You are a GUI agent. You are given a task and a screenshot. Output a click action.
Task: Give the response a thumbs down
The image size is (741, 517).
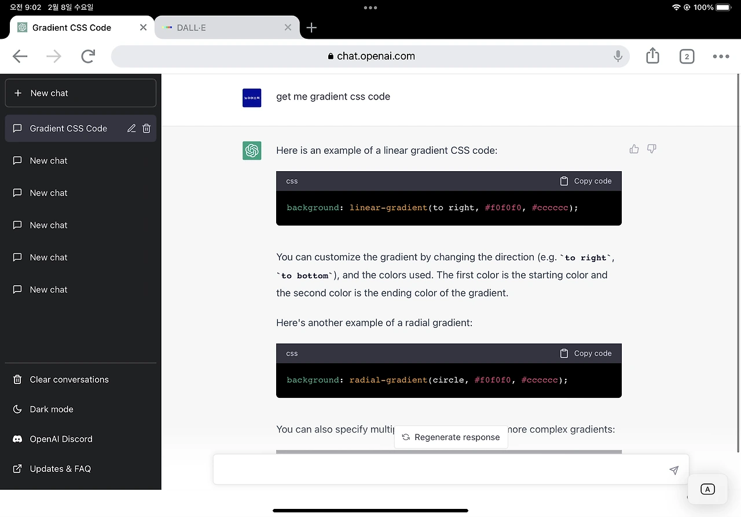(652, 149)
